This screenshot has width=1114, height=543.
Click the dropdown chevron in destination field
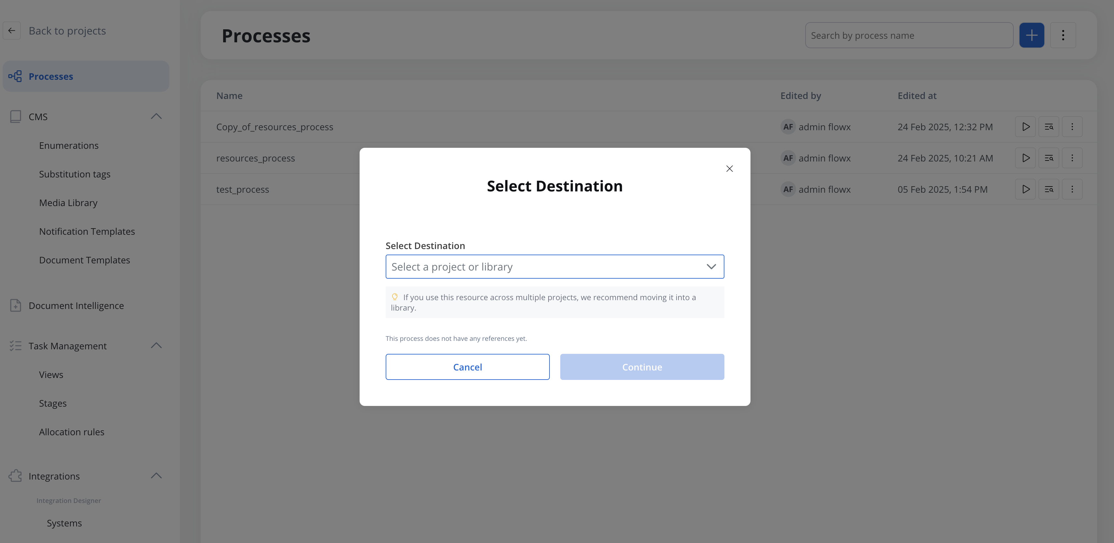pos(711,267)
